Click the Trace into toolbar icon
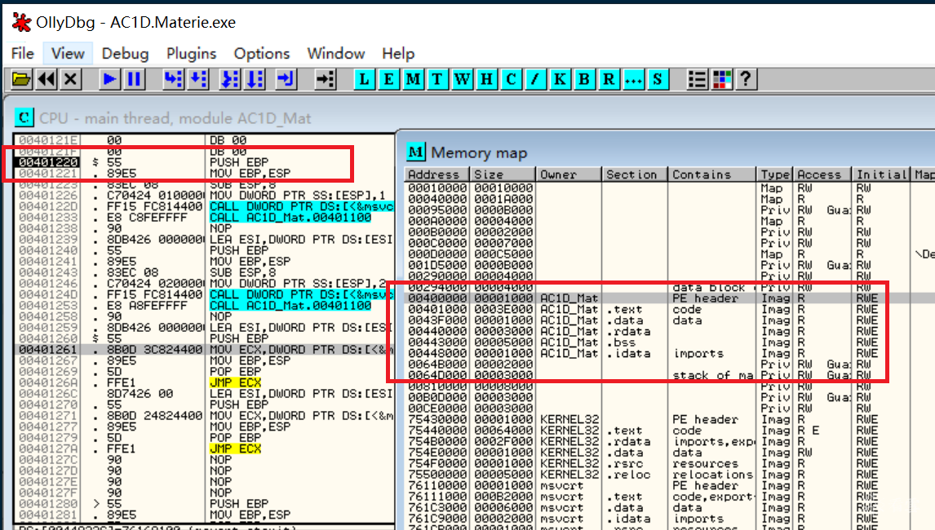Screen dimensions: 935x530 [229, 79]
